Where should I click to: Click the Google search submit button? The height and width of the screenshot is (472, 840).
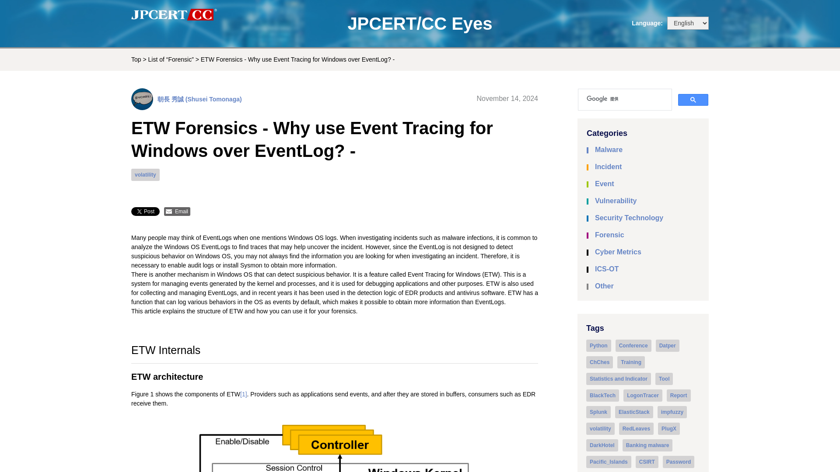pyautogui.click(x=693, y=100)
